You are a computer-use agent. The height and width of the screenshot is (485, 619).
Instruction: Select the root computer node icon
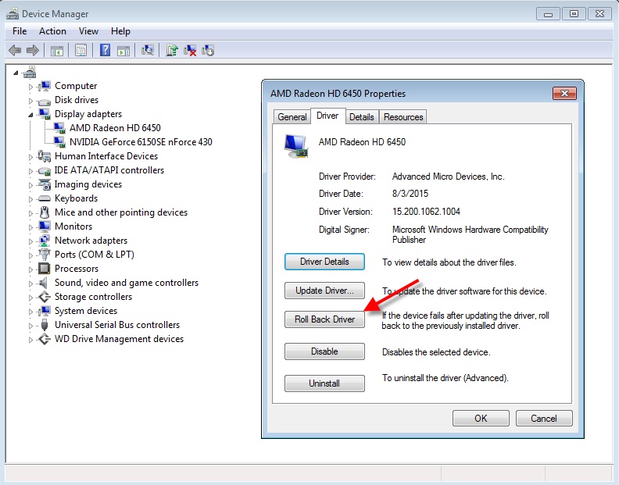click(x=30, y=72)
